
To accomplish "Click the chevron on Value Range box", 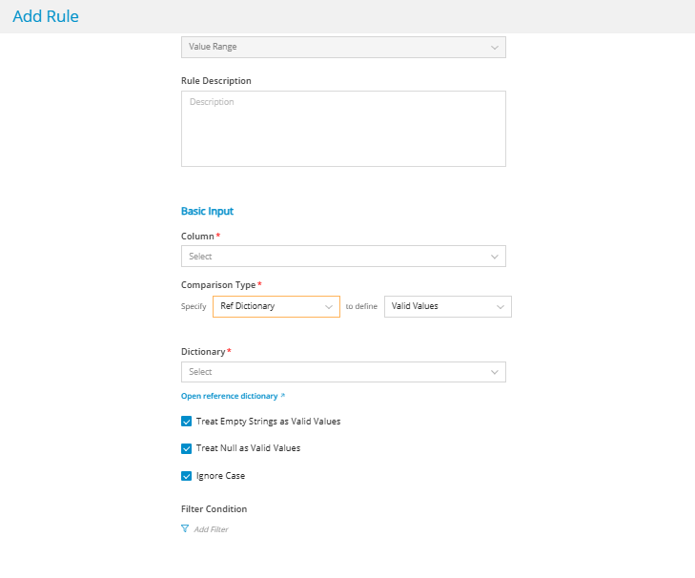I will (x=494, y=47).
